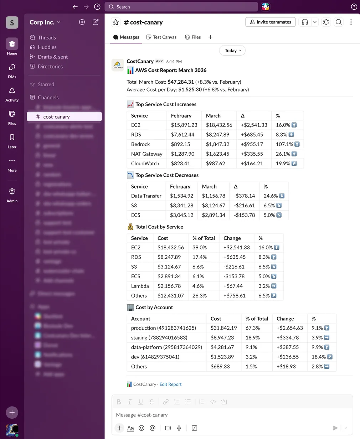The width and height of the screenshot is (360, 439).
Task: Toggle strikethrough formatting in composer
Action: pyautogui.click(x=152, y=402)
